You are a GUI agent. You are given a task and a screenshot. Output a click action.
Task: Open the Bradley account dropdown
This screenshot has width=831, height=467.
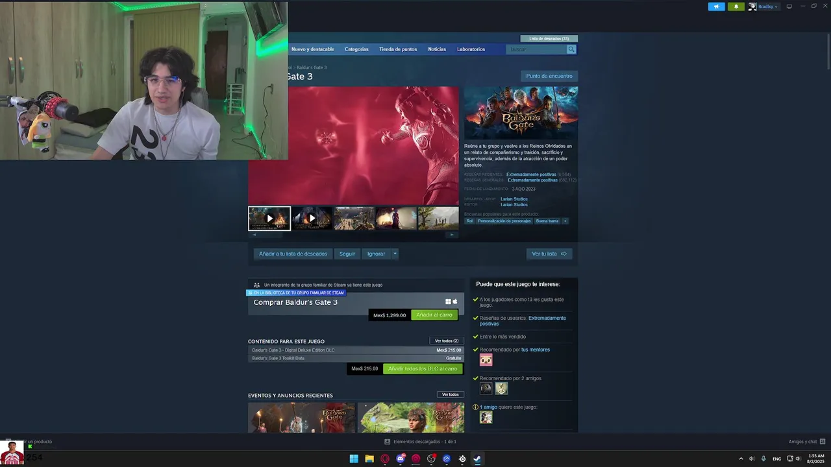767,6
